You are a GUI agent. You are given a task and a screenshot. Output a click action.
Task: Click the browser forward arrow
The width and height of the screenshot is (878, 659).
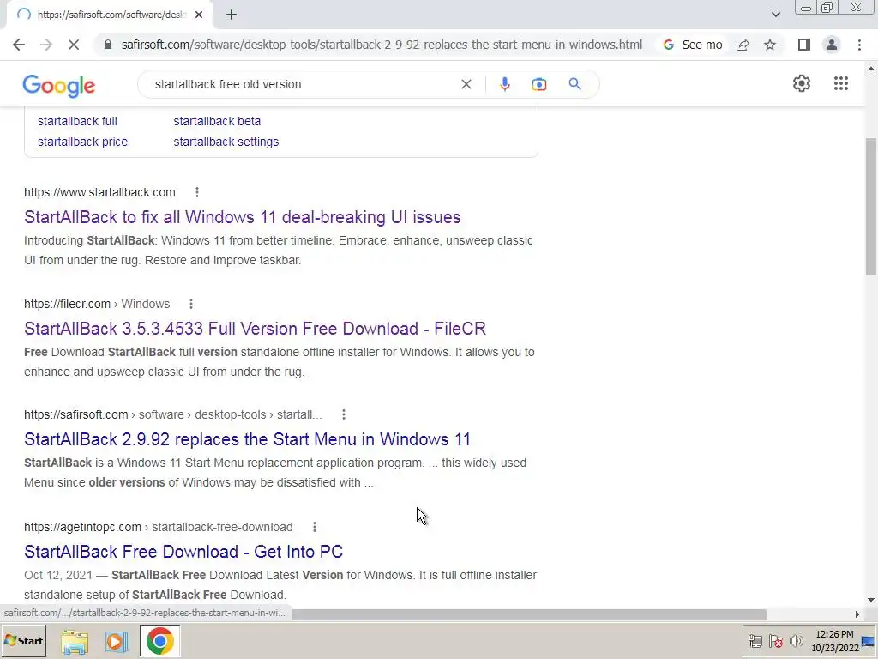pyautogui.click(x=46, y=45)
